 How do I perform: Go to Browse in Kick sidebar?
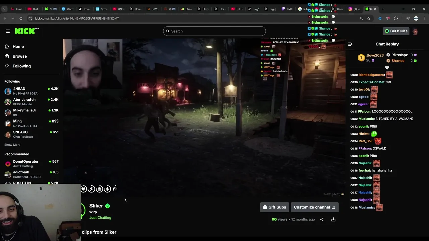(x=20, y=56)
